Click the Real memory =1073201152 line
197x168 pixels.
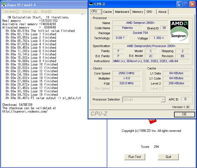point(30,21)
